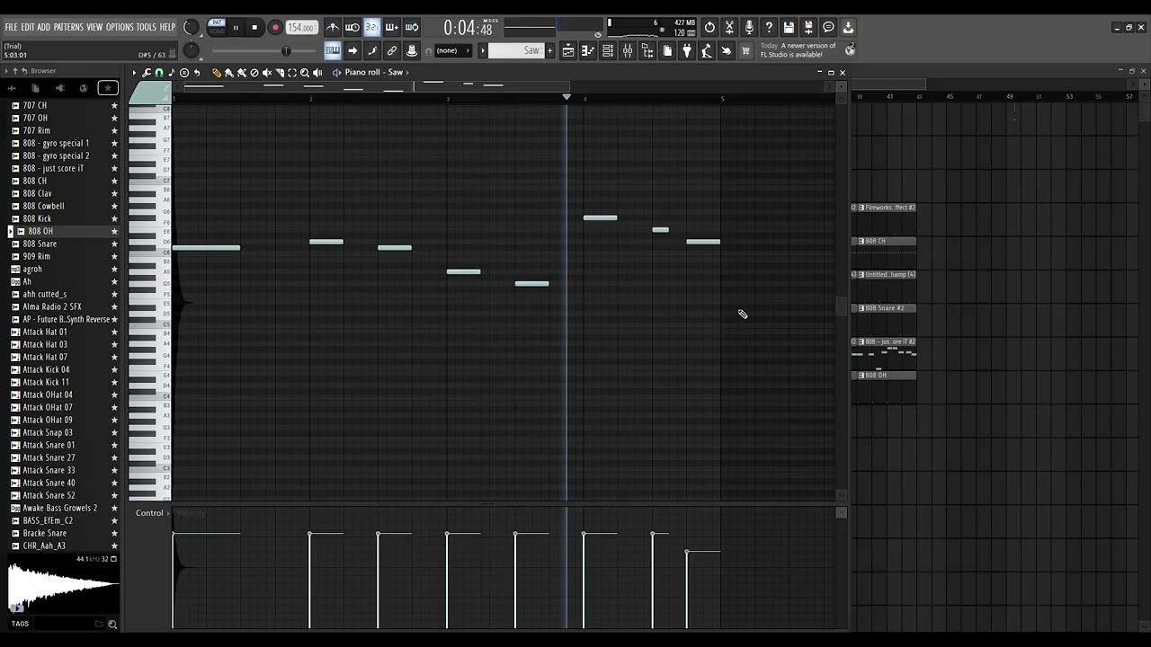The height and width of the screenshot is (647, 1151).
Task: Select the Playback speaker tool in piano roll
Action: (x=317, y=73)
